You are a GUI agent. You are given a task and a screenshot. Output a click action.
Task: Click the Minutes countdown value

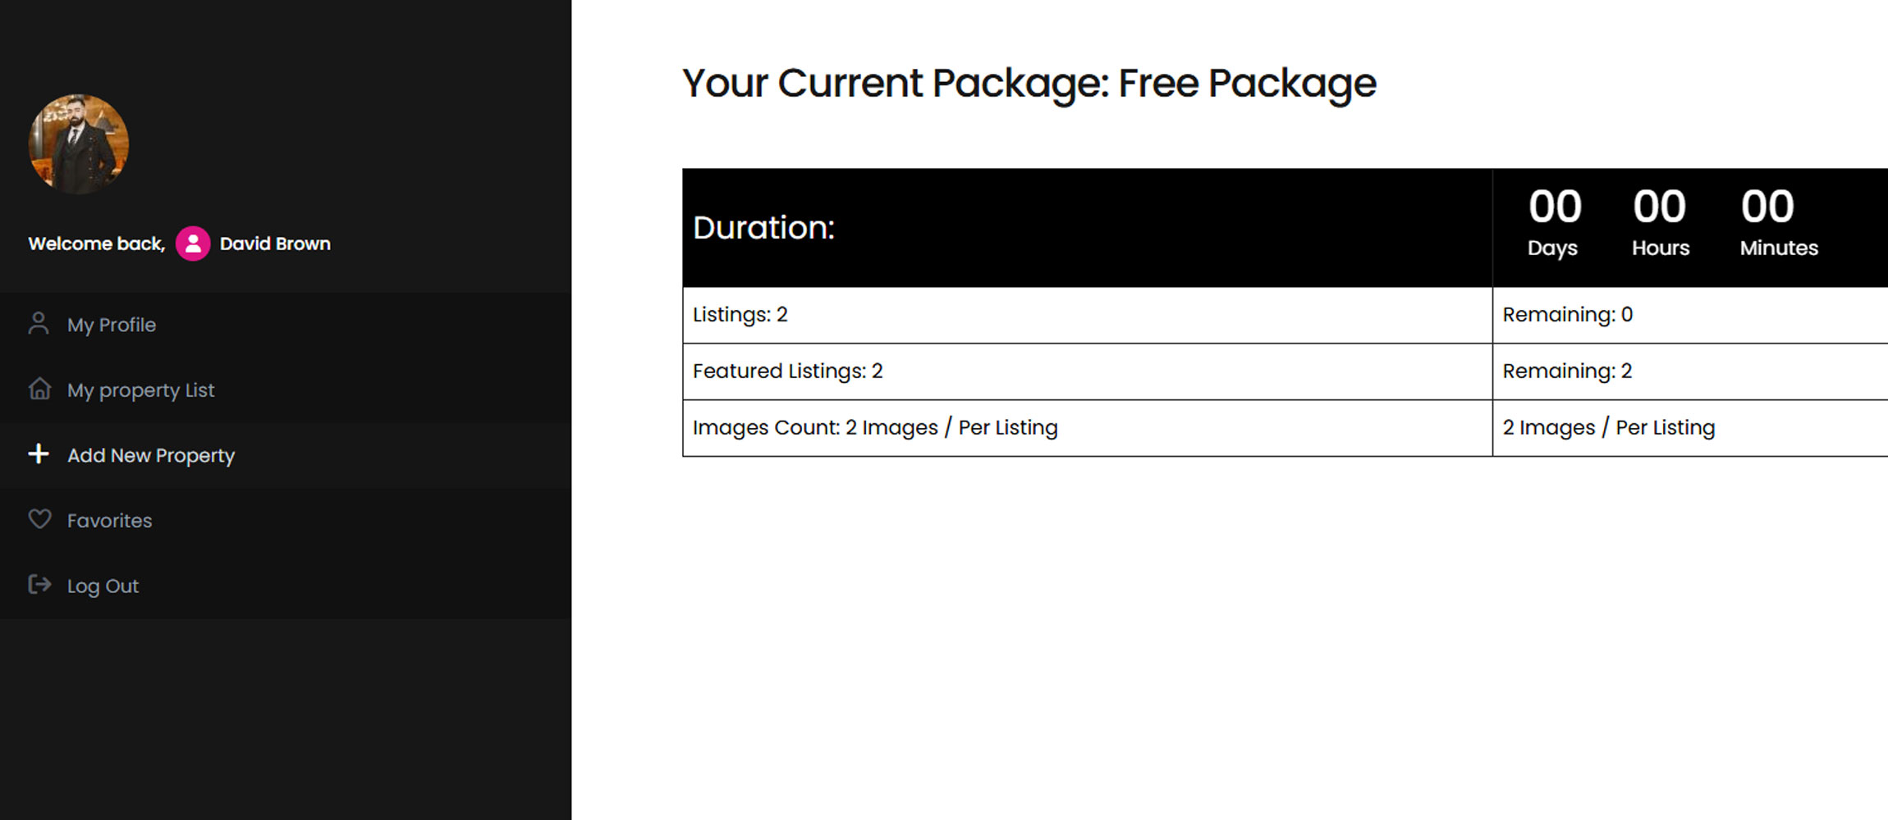pyautogui.click(x=1767, y=207)
